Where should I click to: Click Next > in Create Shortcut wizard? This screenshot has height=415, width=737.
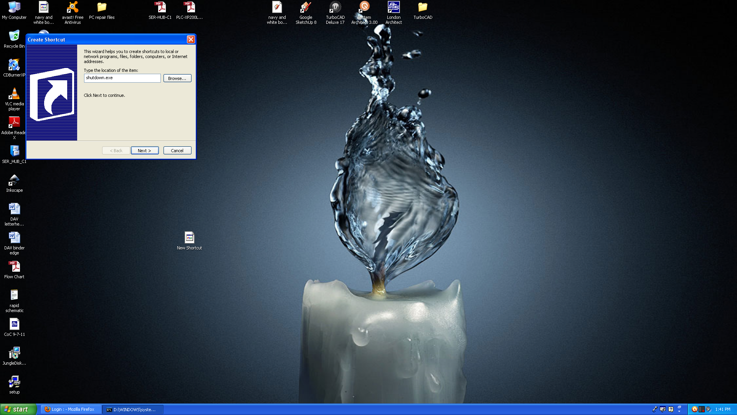click(x=144, y=150)
